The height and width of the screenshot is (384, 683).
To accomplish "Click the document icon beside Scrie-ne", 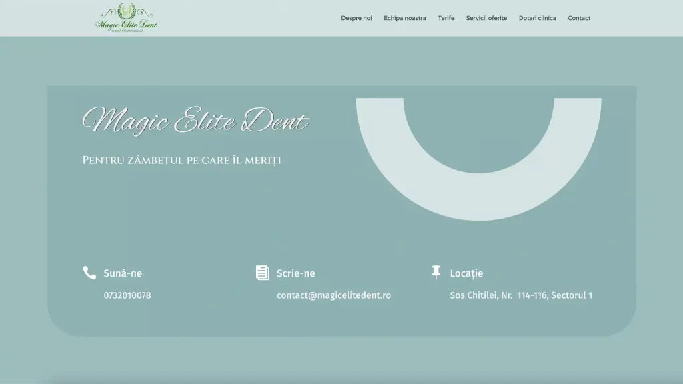I will [x=263, y=273].
